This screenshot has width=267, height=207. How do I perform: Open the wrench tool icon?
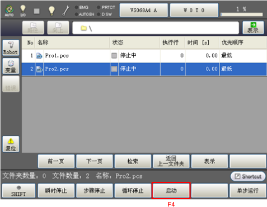66,11
